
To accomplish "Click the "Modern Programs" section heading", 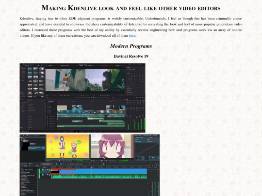I will coord(131,46).
